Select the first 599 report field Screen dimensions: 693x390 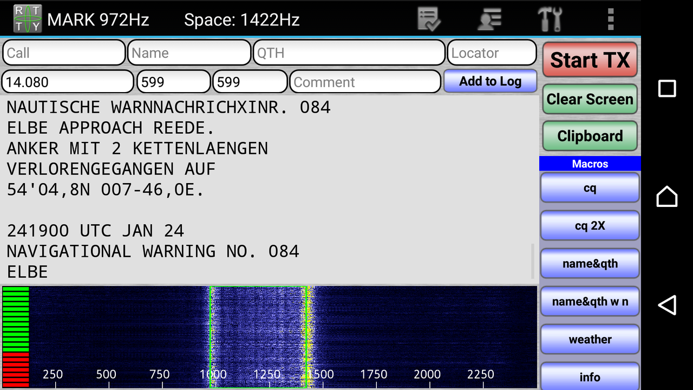tap(173, 82)
